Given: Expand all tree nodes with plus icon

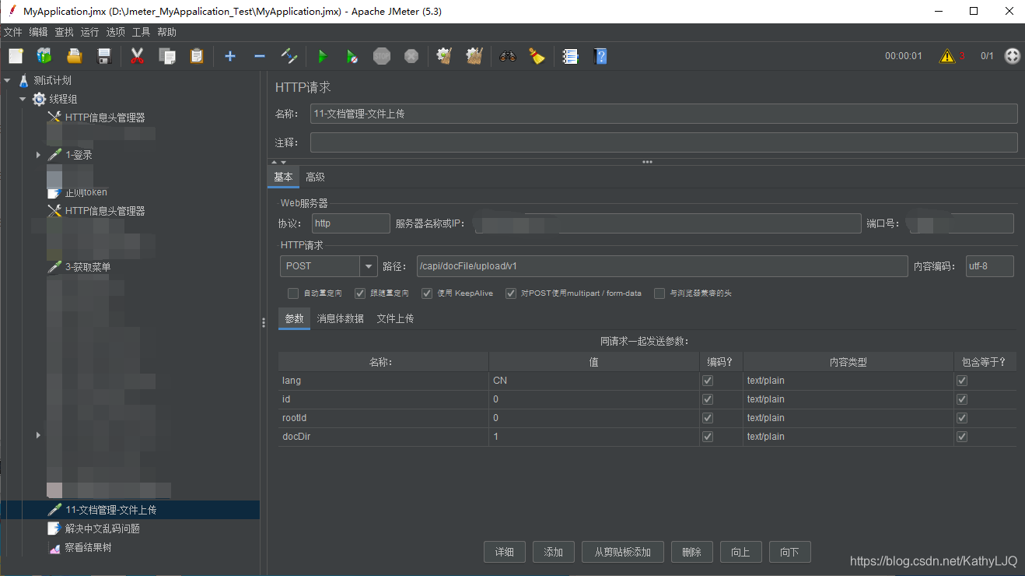Looking at the screenshot, I should 229,56.
